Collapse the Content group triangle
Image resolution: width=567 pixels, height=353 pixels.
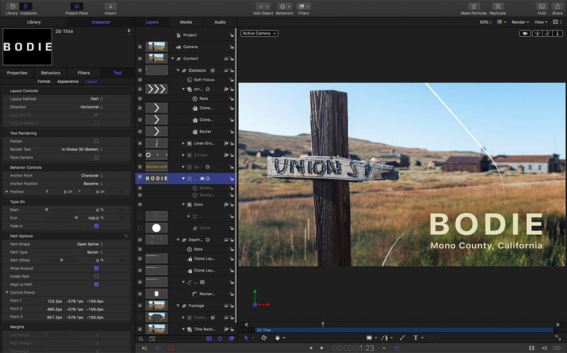[173, 58]
